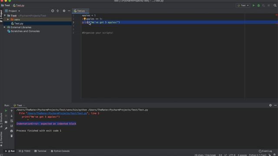Open the Structure side tool window

point(1,120)
